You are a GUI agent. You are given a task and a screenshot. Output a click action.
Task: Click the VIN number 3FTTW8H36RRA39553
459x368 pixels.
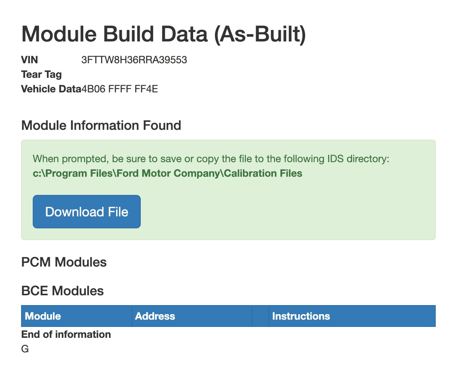tap(134, 60)
